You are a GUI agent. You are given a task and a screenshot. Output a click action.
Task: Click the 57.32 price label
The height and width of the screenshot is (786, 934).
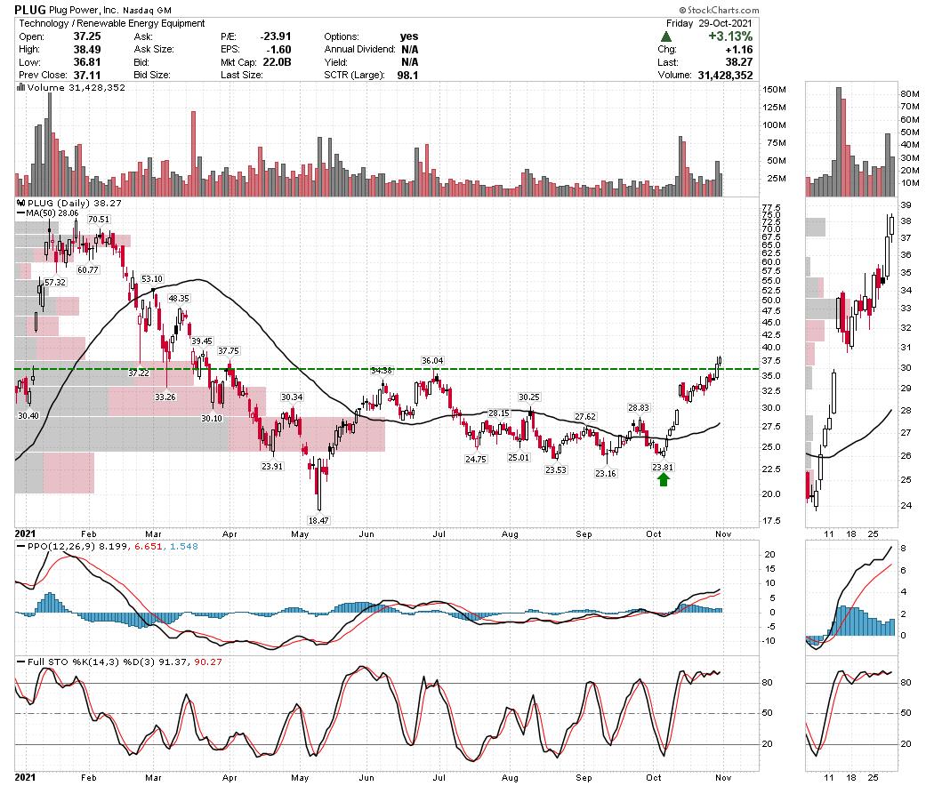coord(55,282)
